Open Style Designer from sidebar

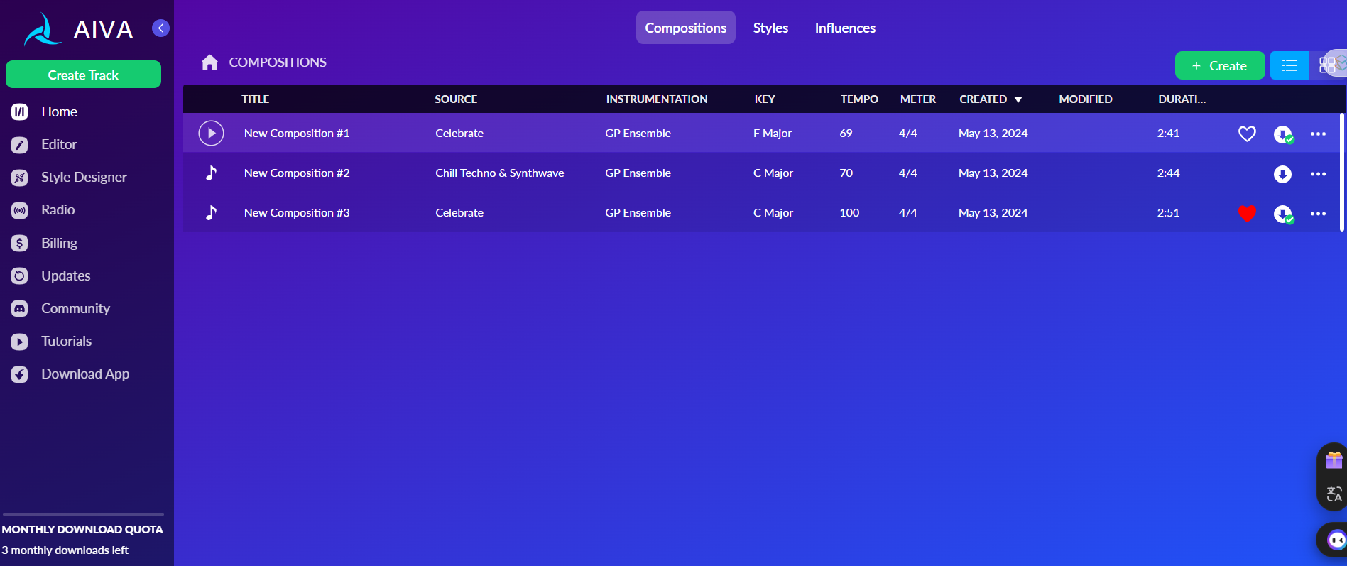tap(84, 178)
